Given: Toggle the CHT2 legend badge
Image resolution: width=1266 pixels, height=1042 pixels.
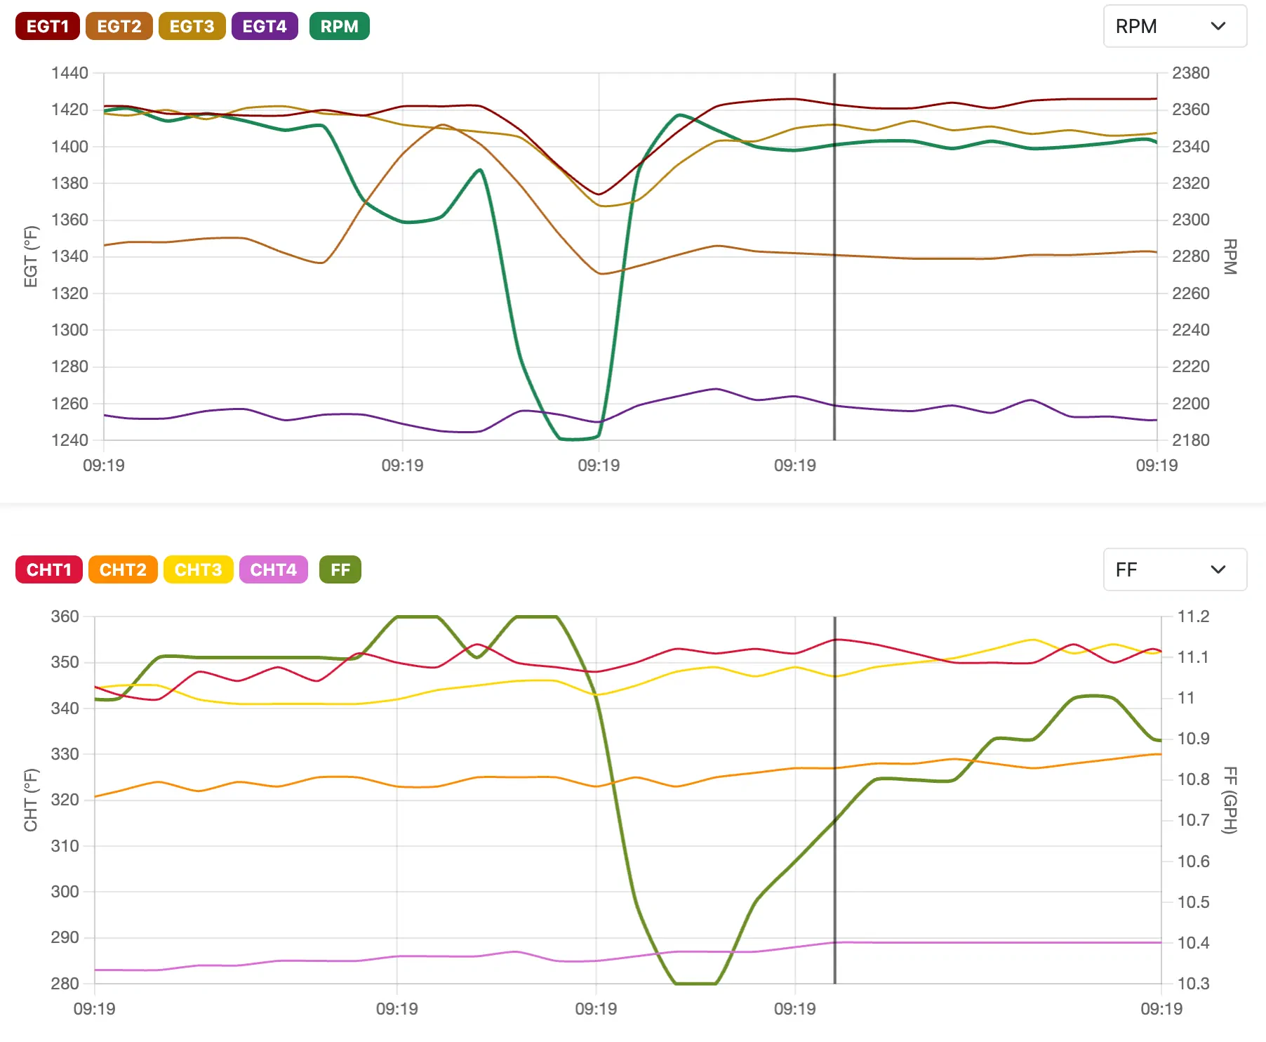Looking at the screenshot, I should pyautogui.click(x=123, y=569).
